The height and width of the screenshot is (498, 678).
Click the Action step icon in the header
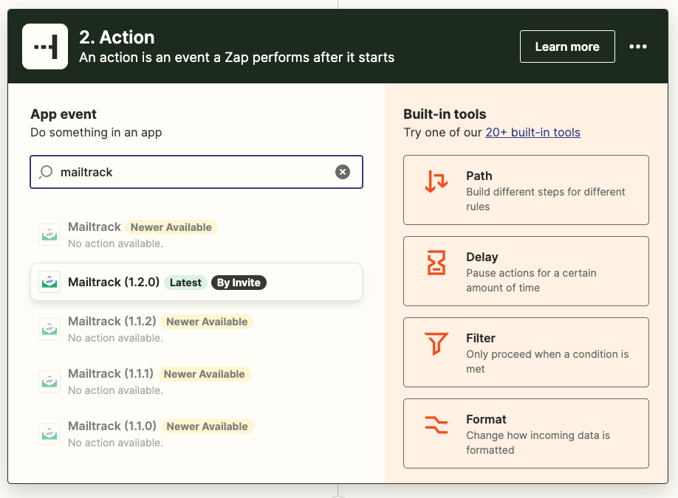point(45,46)
